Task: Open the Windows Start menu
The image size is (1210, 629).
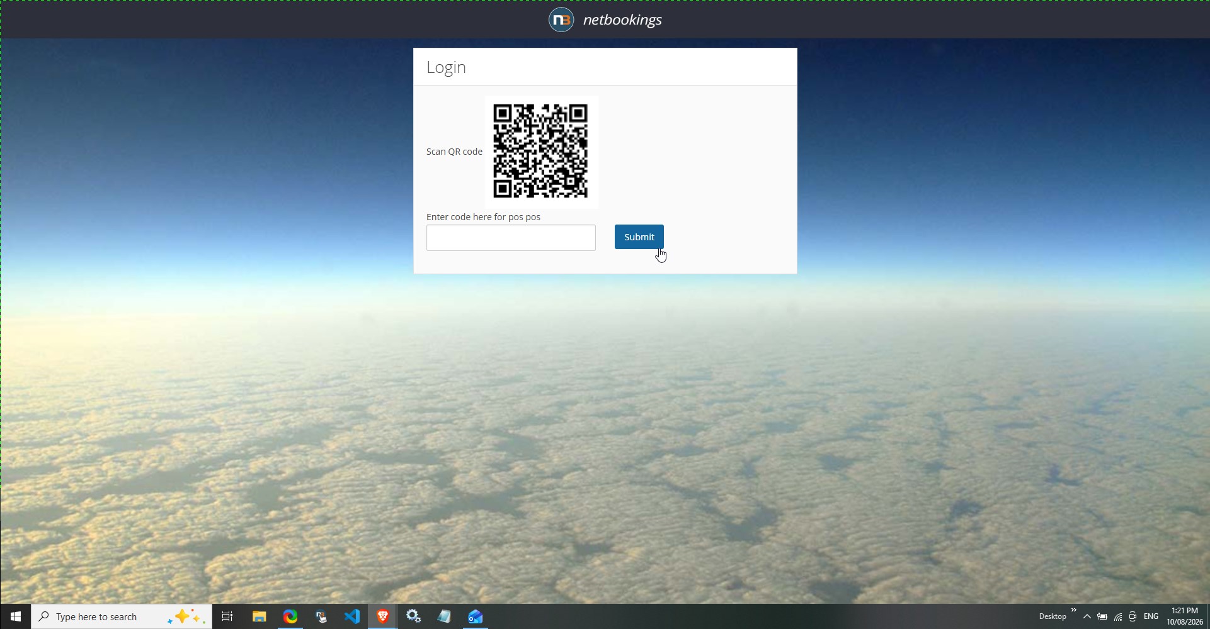Action: coord(16,616)
